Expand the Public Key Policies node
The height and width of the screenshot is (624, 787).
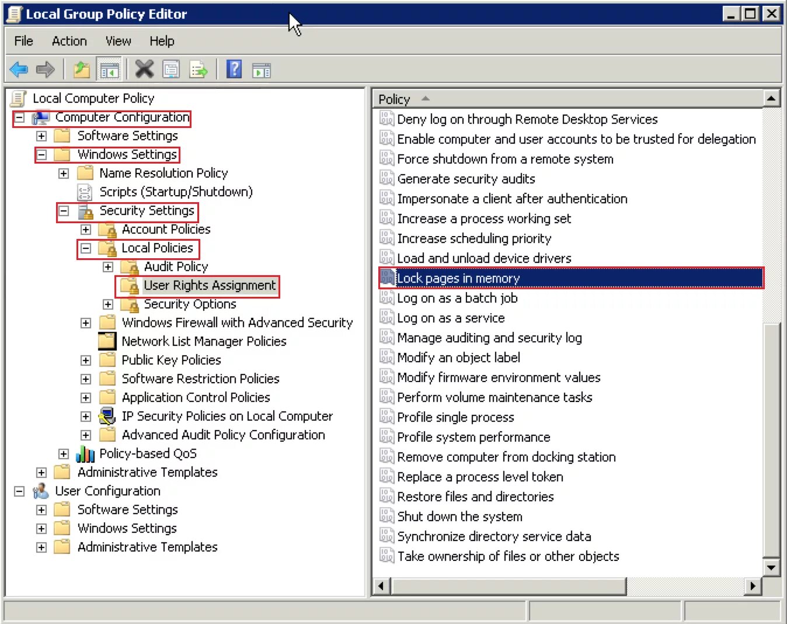pos(86,360)
